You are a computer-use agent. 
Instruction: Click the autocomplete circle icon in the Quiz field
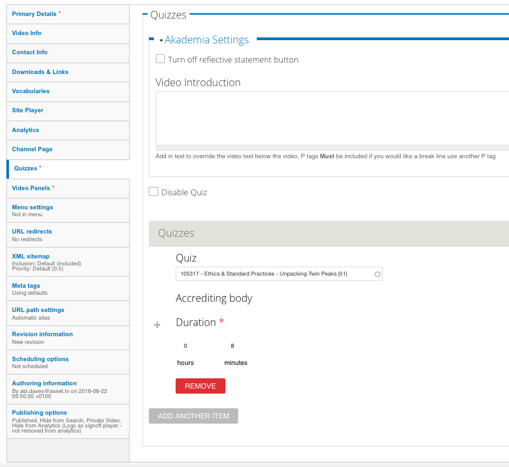377,274
